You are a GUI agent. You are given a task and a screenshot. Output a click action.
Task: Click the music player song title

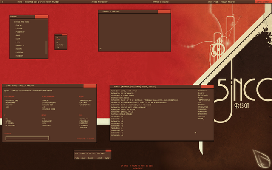[x=90, y=153]
